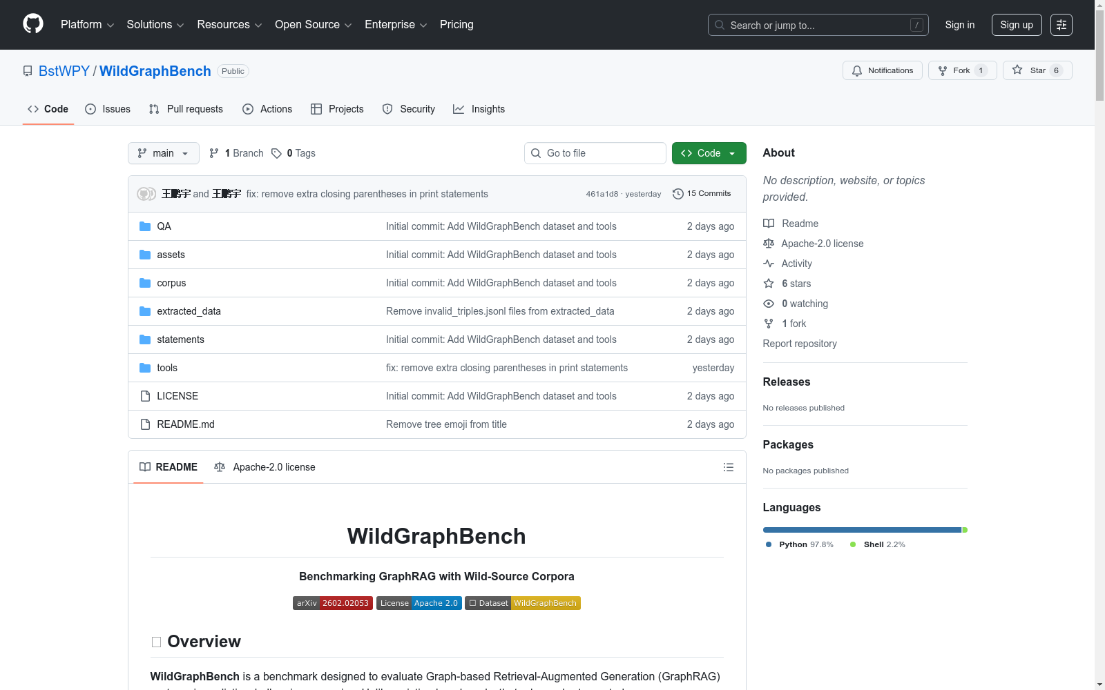Click the README.md file icon
1105x690 pixels.
[x=145, y=424]
